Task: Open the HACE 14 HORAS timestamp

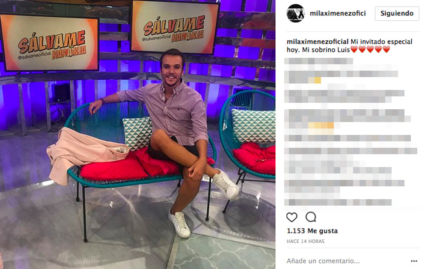Action: 306,242
